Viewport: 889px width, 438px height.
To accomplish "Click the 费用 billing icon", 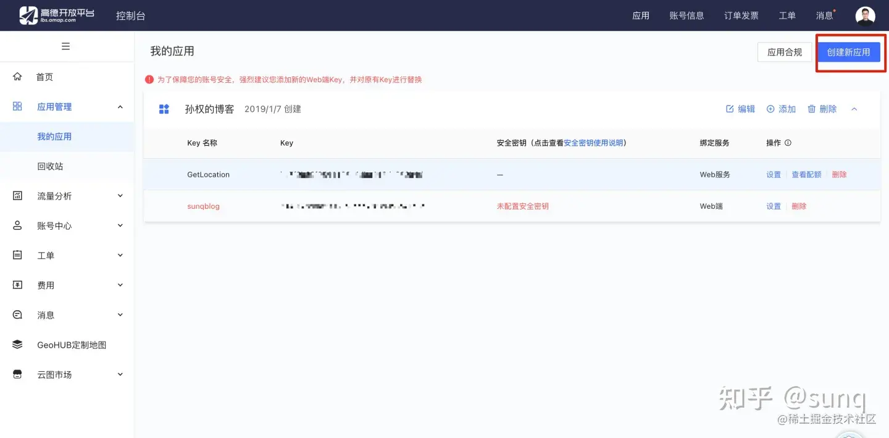I will point(17,285).
